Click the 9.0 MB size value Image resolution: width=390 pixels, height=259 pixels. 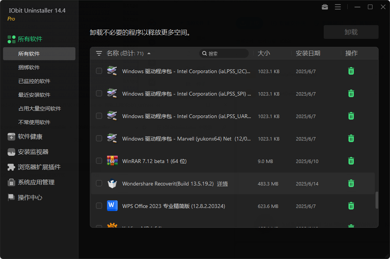click(x=265, y=161)
